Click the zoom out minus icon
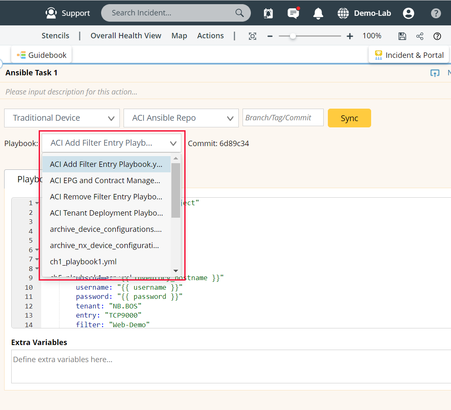The image size is (451, 410). coord(270,36)
